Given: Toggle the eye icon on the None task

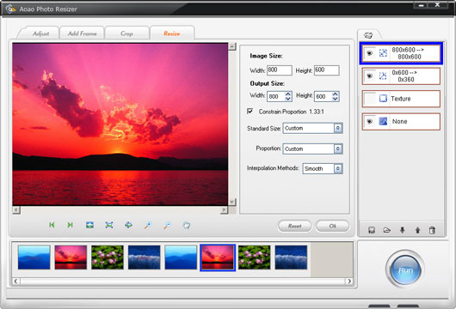Looking at the screenshot, I should pyautogui.click(x=369, y=121).
